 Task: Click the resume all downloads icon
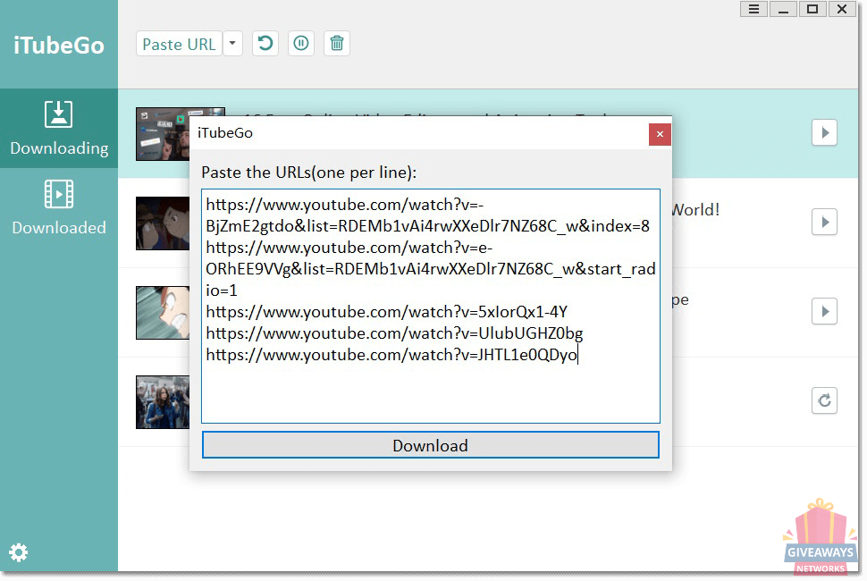tap(265, 43)
